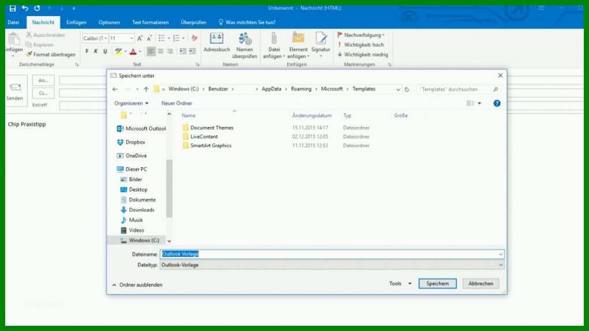Click the An... recipient button
The width and height of the screenshot is (589, 331).
click(x=43, y=81)
